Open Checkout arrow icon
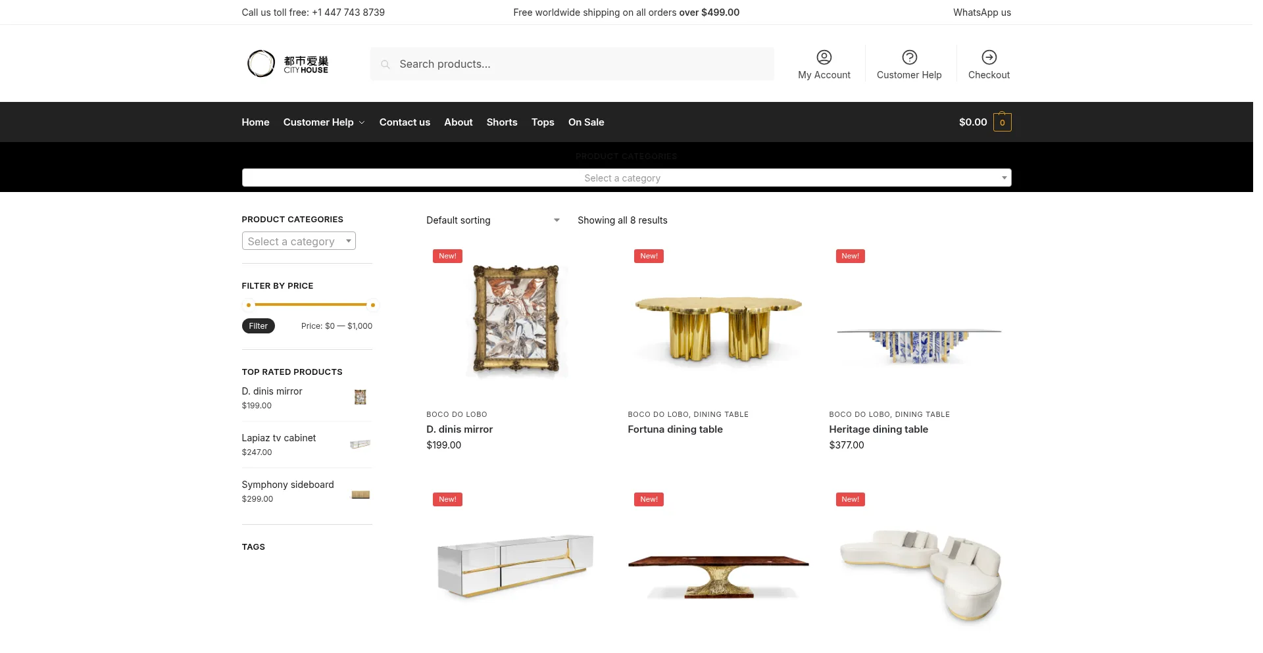 tap(989, 57)
